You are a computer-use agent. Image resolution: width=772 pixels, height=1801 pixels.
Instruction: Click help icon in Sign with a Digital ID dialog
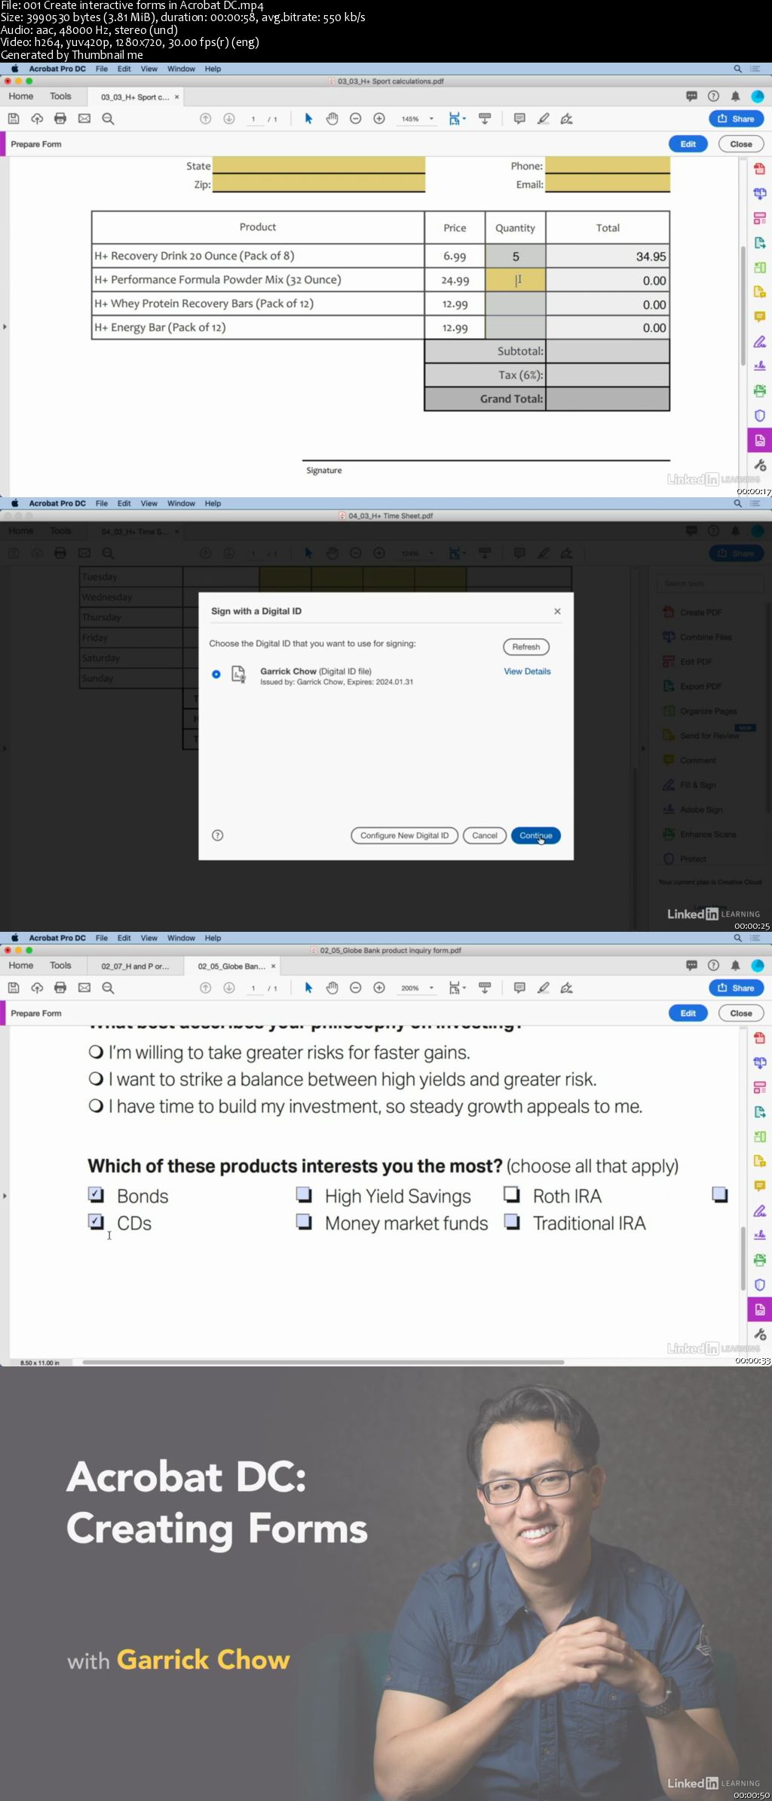click(x=218, y=835)
